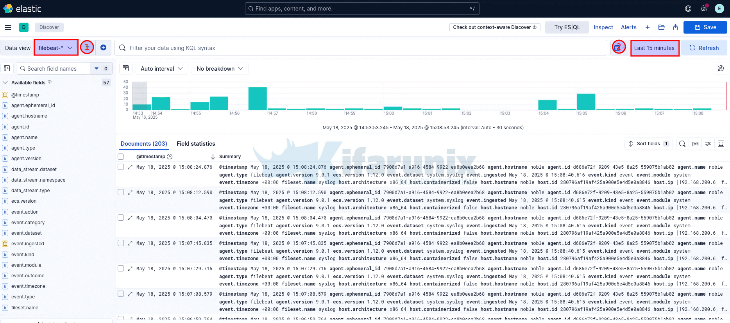Click the share icon in toolbar
This screenshot has height=323, width=730.
tap(675, 27)
